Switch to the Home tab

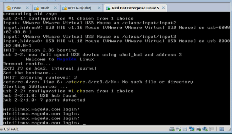[17, 8]
